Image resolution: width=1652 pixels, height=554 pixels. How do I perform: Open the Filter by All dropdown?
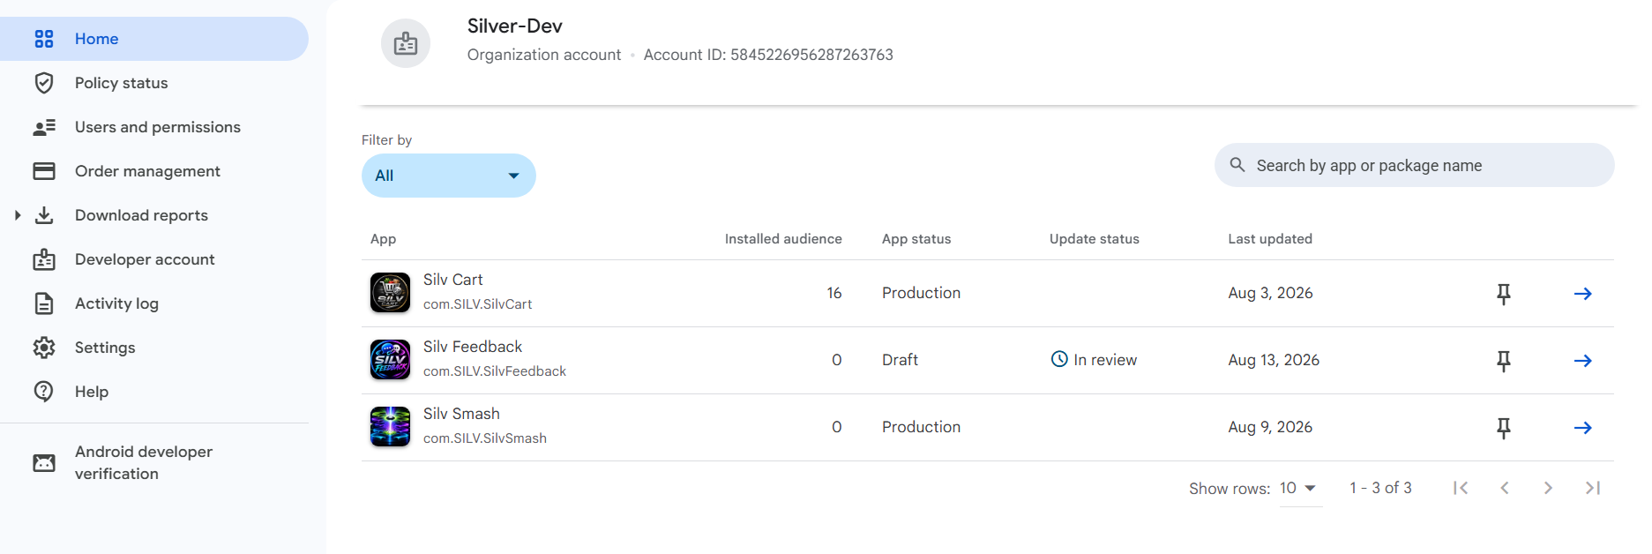click(x=449, y=176)
